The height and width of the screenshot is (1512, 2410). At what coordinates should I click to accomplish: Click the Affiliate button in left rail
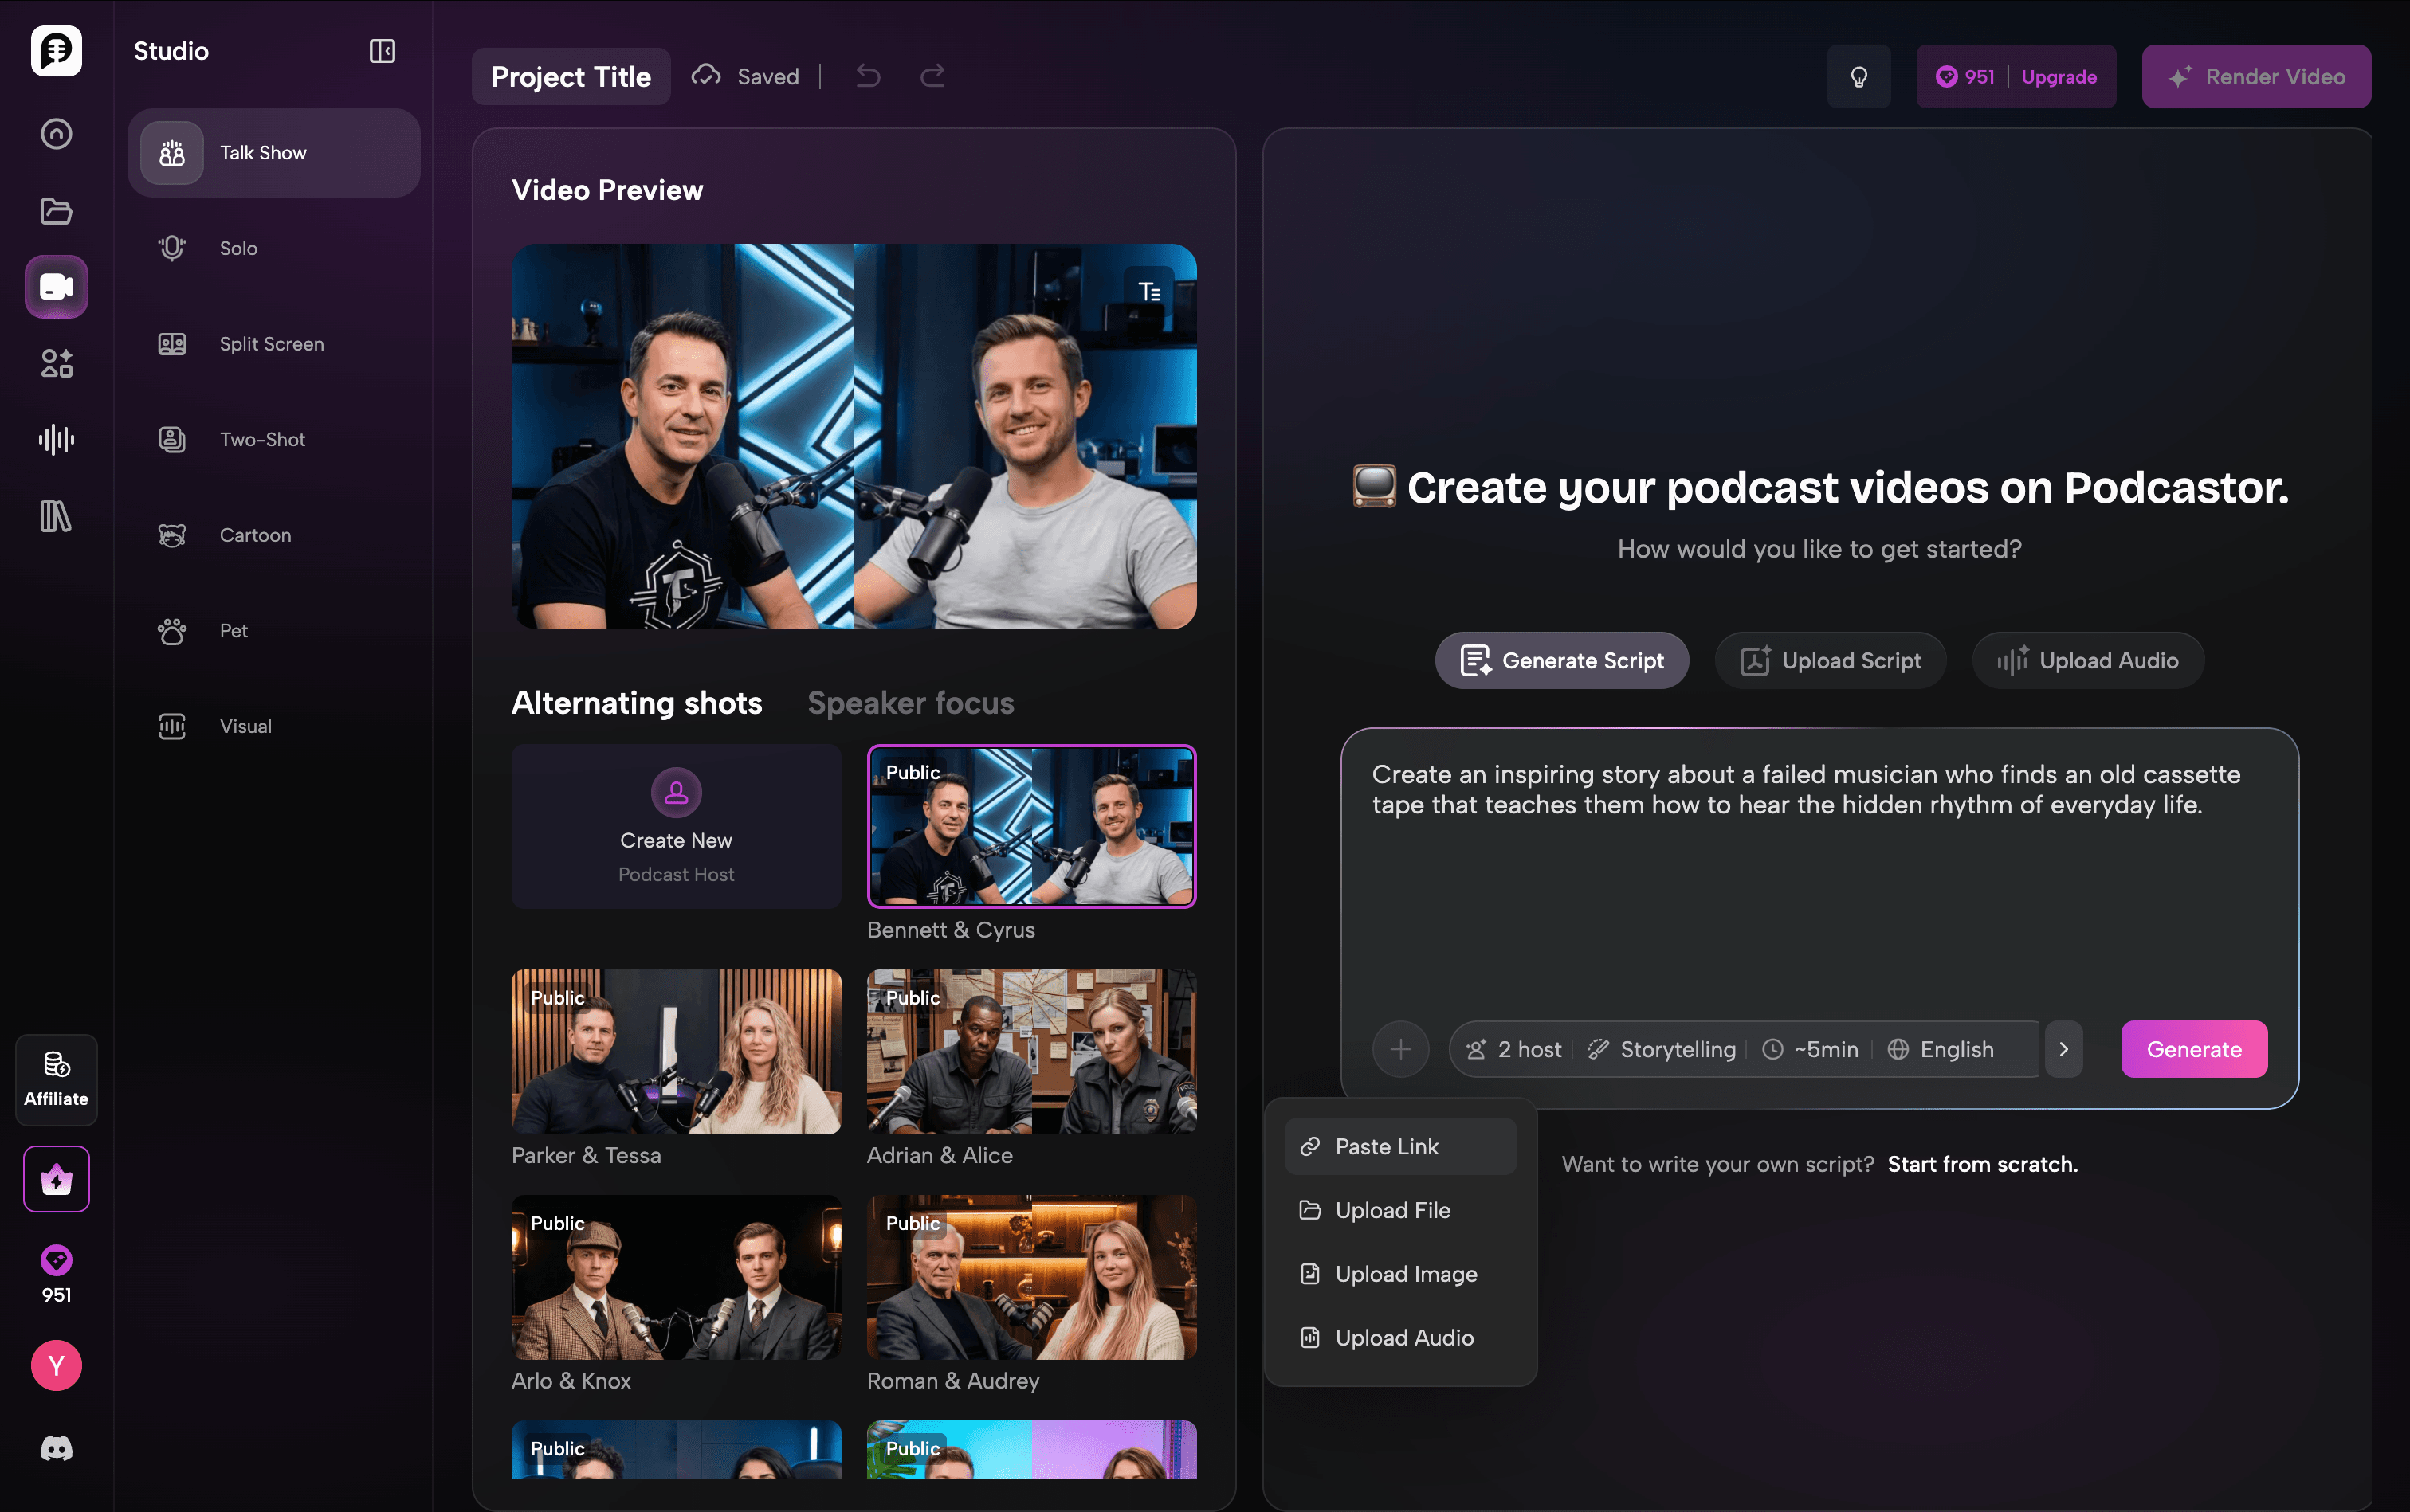(56, 1080)
